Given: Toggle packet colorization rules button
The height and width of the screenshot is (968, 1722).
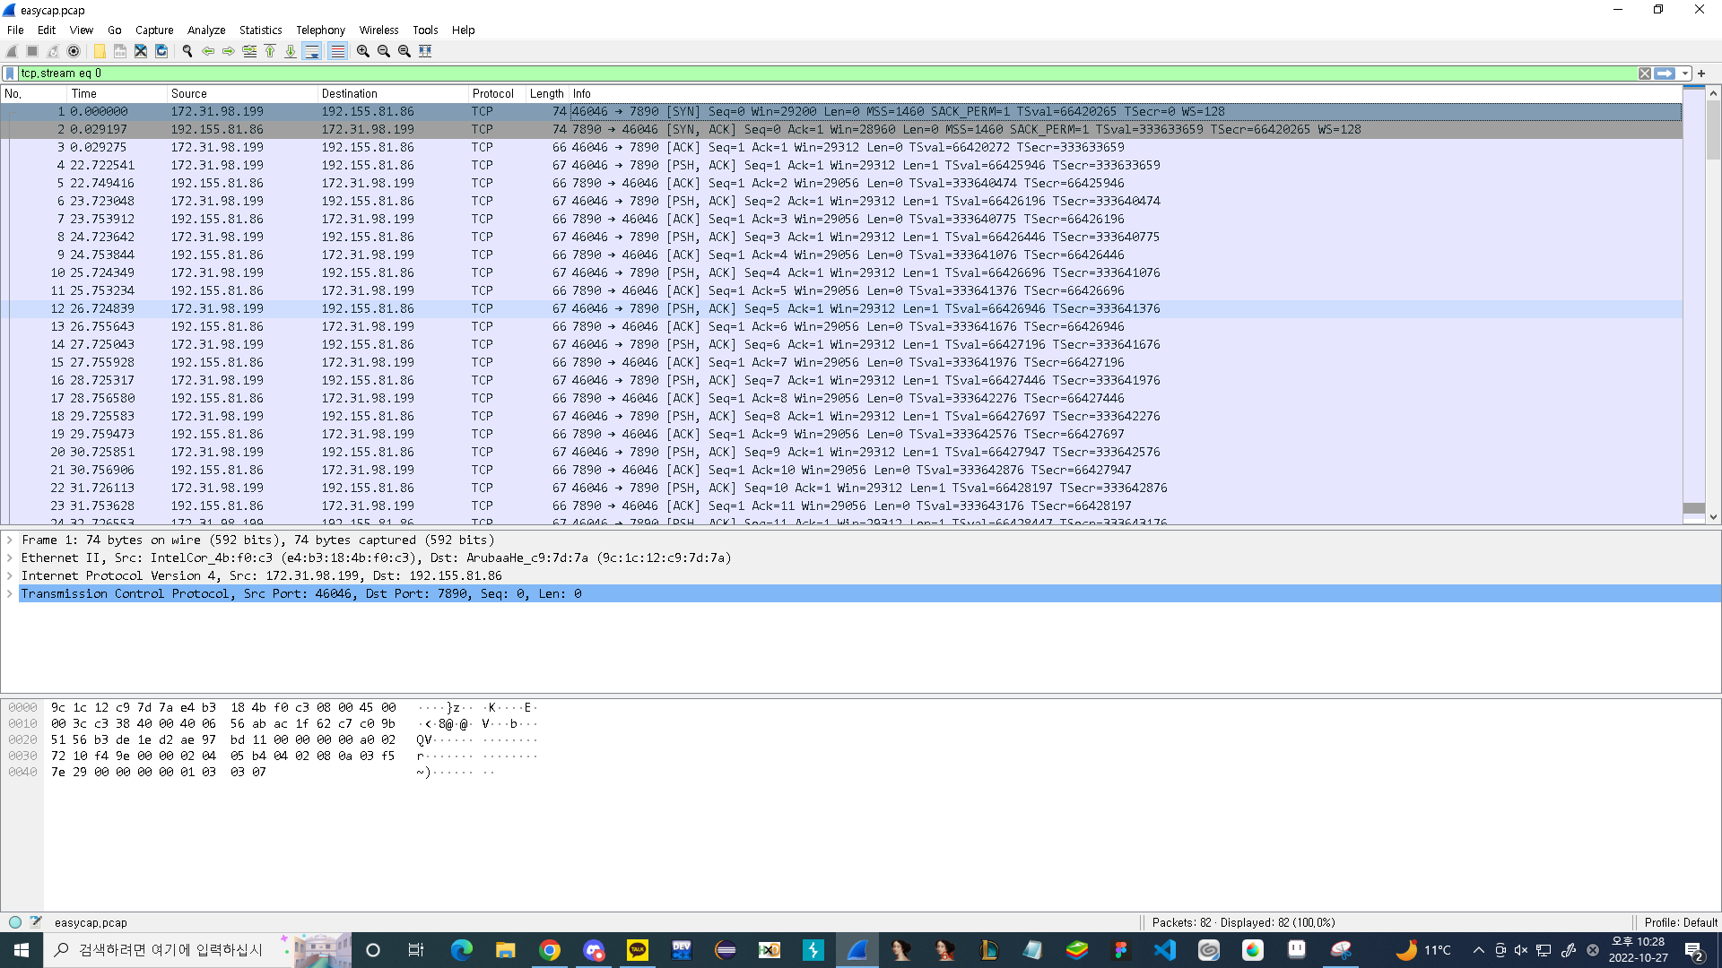Looking at the screenshot, I should coord(337,51).
